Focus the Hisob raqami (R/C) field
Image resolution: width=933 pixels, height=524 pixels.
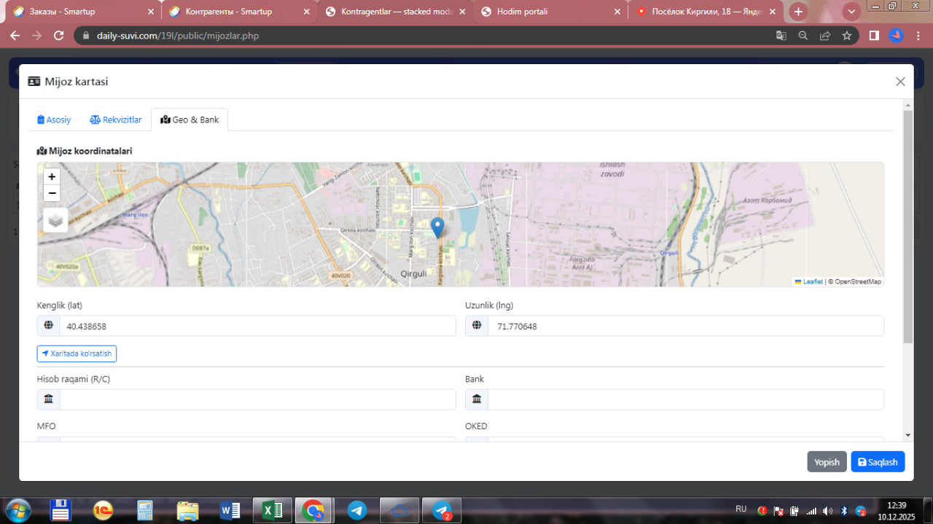(x=257, y=399)
